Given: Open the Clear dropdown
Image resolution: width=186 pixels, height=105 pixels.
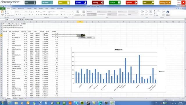Looking at the screenshot, I should [x=157, y=15].
